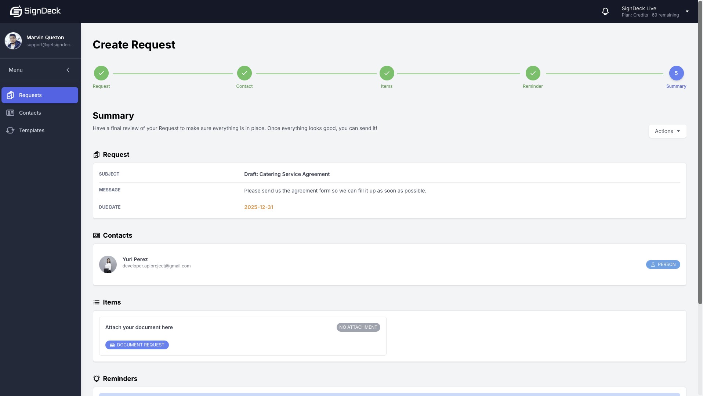Click the message text about the agreement form

point(335,191)
